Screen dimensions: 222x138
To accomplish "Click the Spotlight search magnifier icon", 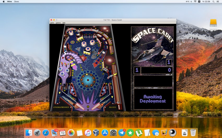I will (x=213, y=2).
